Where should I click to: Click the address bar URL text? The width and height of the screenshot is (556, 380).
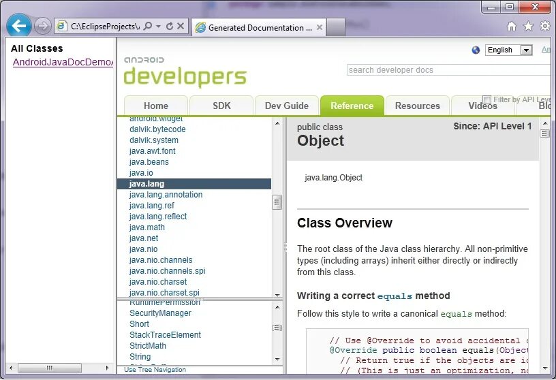pyautogui.click(x=106, y=27)
